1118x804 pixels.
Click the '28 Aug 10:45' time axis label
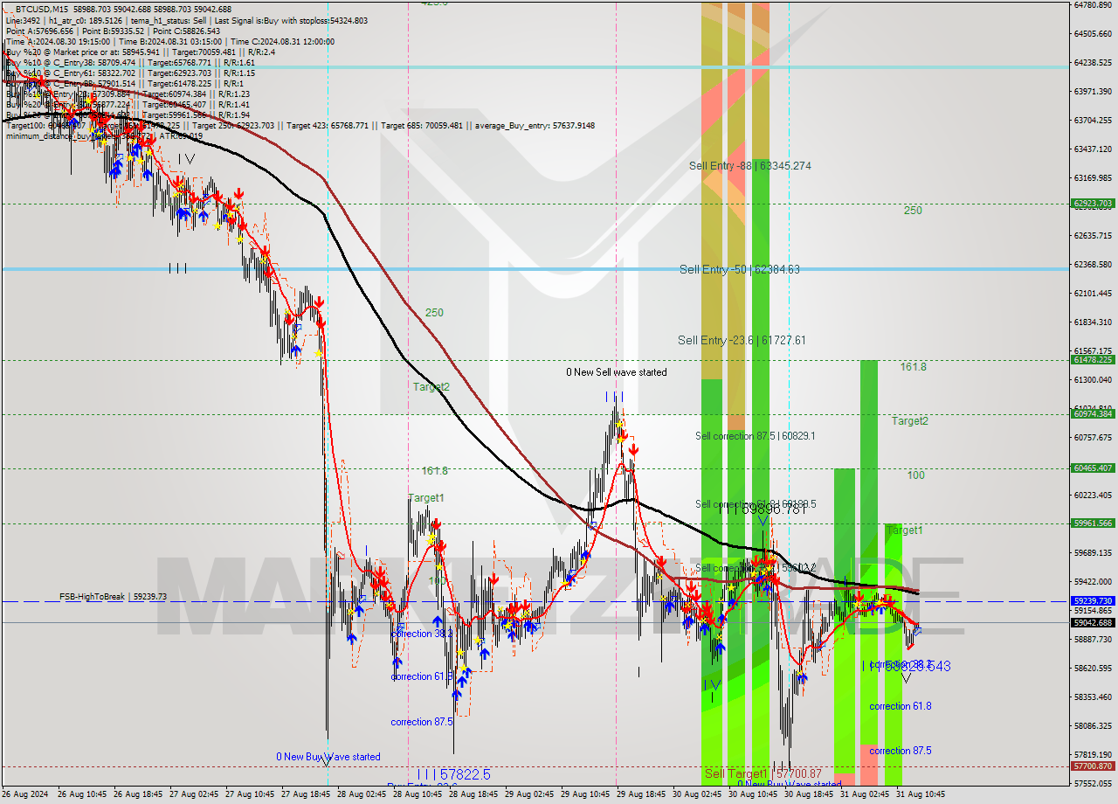point(416,794)
